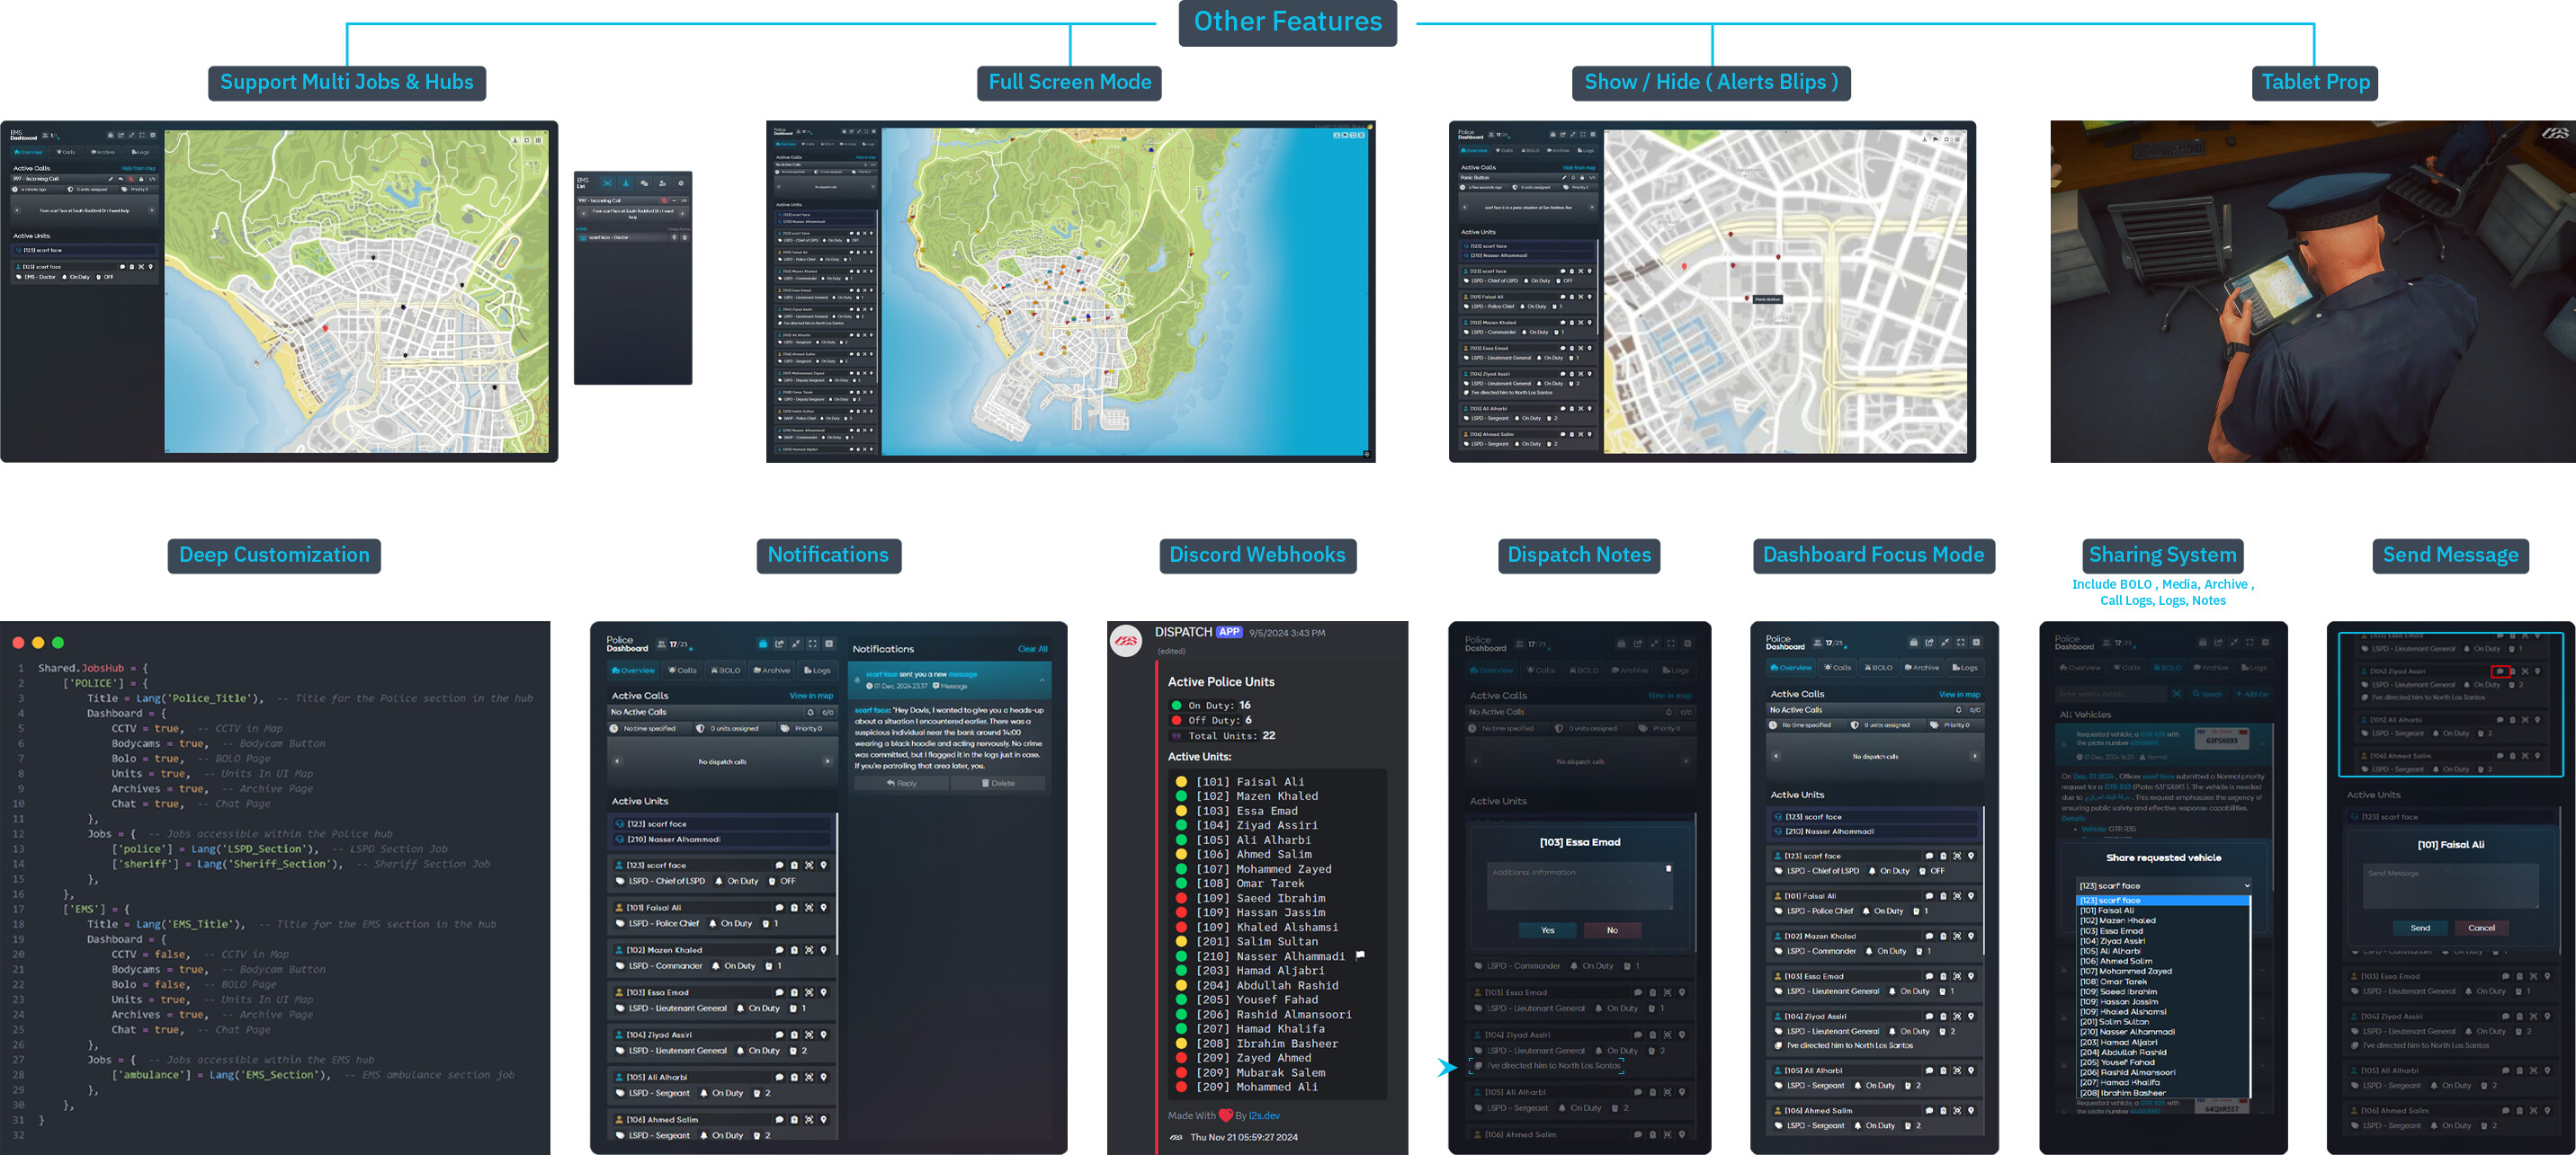Select BOLO tab in Sharing System panel
The width and height of the screenshot is (2576, 1155).
tap(2167, 668)
